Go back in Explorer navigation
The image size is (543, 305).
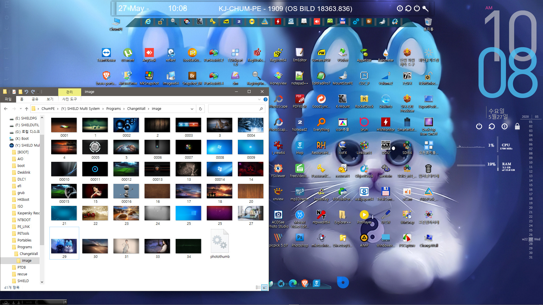pos(6,109)
